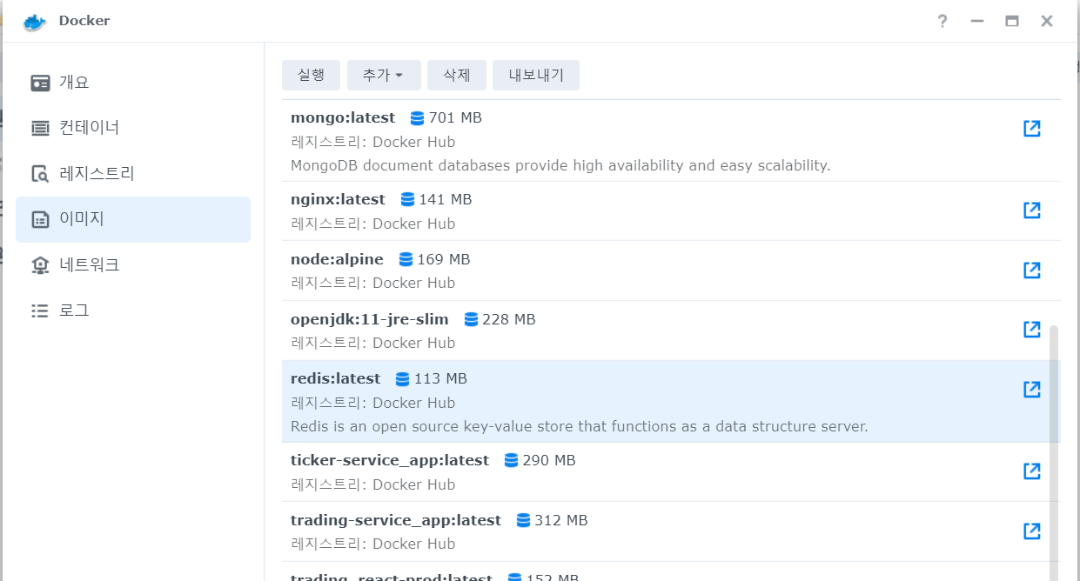Click registry Docker Hub text under nginx:latest
Screen dimensions: 1080x581
tap(373, 224)
